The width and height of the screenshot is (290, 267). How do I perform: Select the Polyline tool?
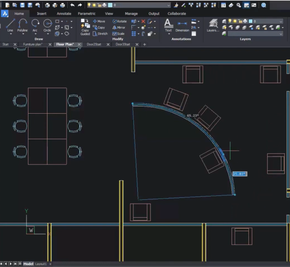point(23,24)
